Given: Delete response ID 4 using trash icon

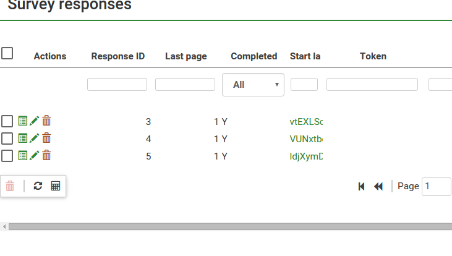Looking at the screenshot, I should point(46,139).
